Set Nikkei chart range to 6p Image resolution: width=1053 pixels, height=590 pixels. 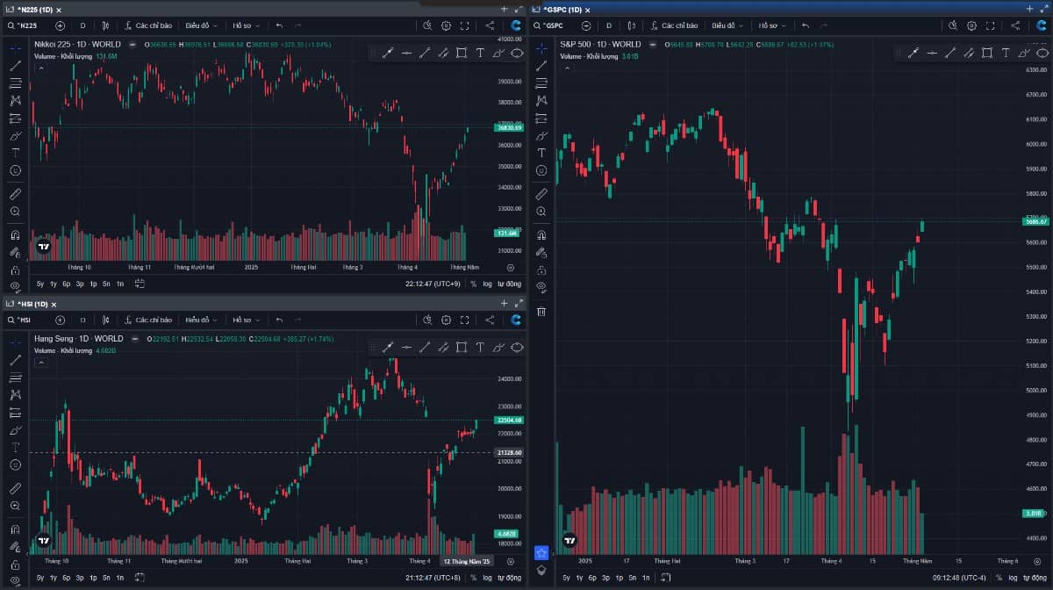point(67,284)
